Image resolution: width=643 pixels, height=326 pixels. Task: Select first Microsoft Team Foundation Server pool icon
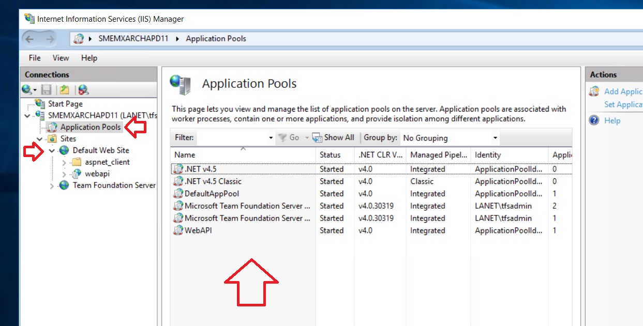tap(178, 206)
